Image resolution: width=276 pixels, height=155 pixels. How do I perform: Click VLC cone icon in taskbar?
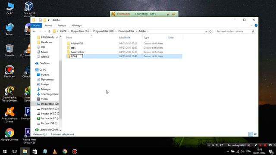click(x=55, y=151)
